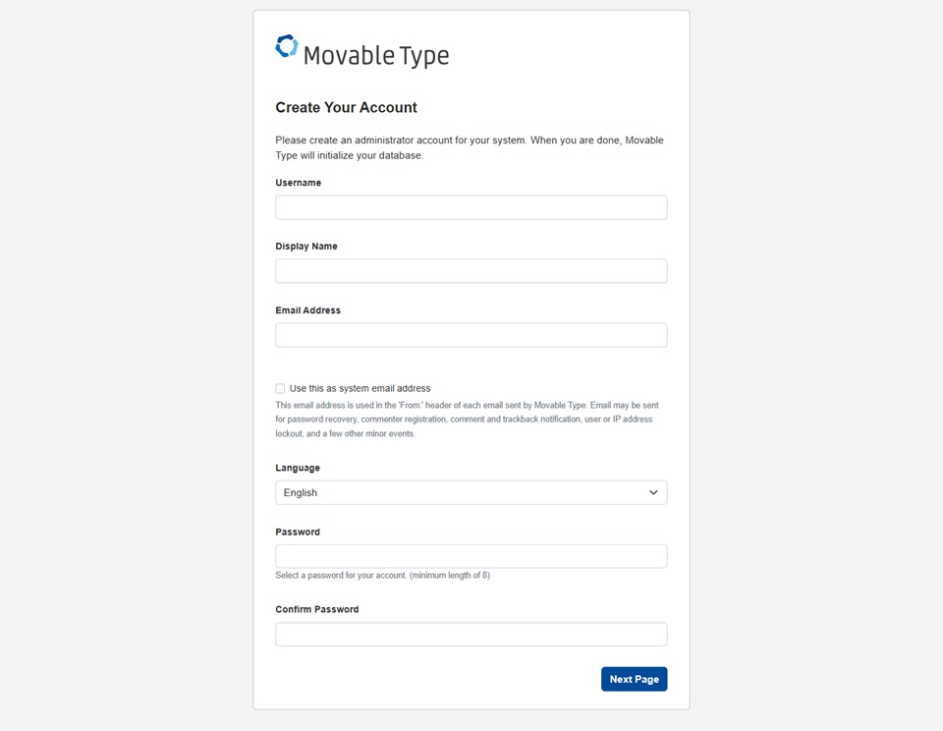This screenshot has height=731, width=943.
Task: Click the Confirm Password label
Action: point(317,608)
